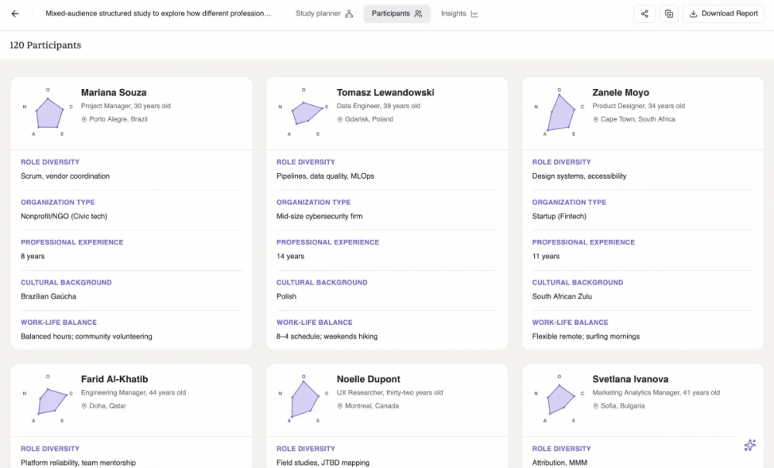Switch to the Study planner tab
The width and height of the screenshot is (774, 468).
(x=324, y=14)
